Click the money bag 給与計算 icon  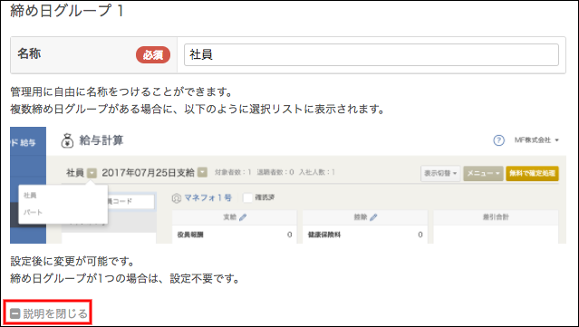[x=67, y=140]
